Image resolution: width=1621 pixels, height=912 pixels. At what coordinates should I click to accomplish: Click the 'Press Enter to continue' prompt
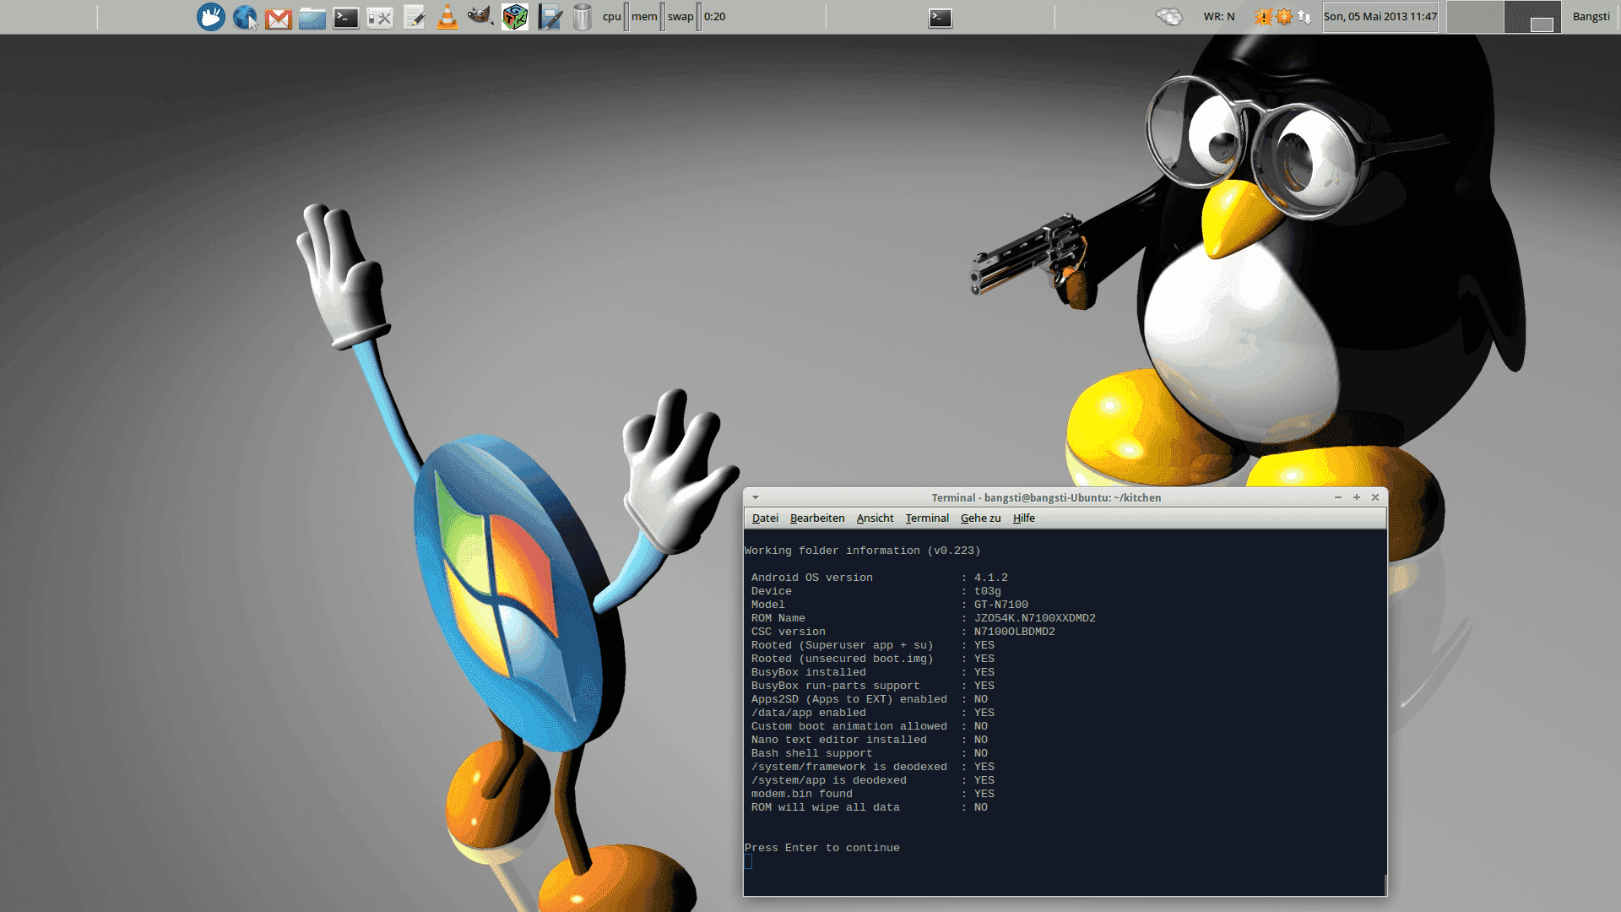tap(821, 848)
